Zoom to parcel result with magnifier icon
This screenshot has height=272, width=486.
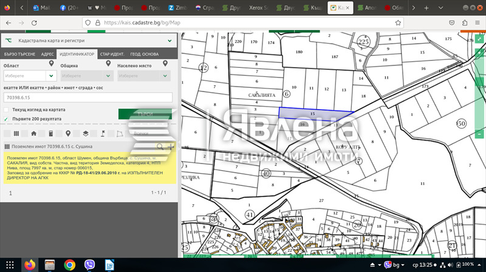coord(160,147)
